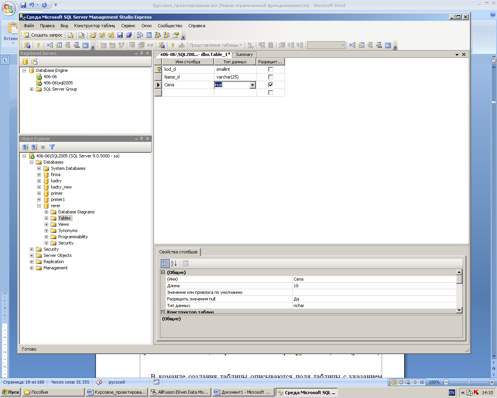Click the Word Help question mark icon
The height and width of the screenshot is (398, 497).
[x=493, y=15]
